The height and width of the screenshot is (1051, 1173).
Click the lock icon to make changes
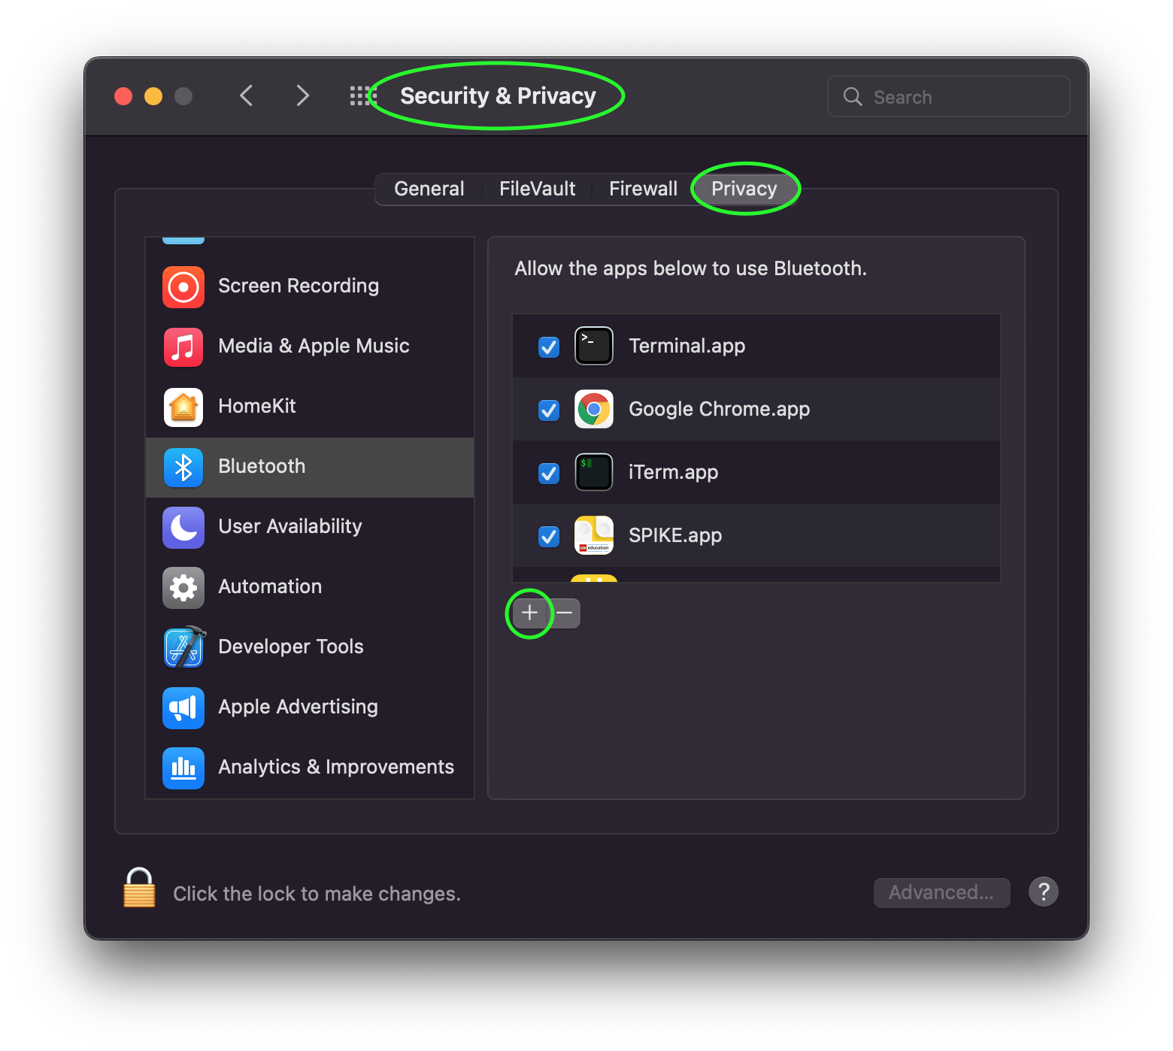click(140, 888)
